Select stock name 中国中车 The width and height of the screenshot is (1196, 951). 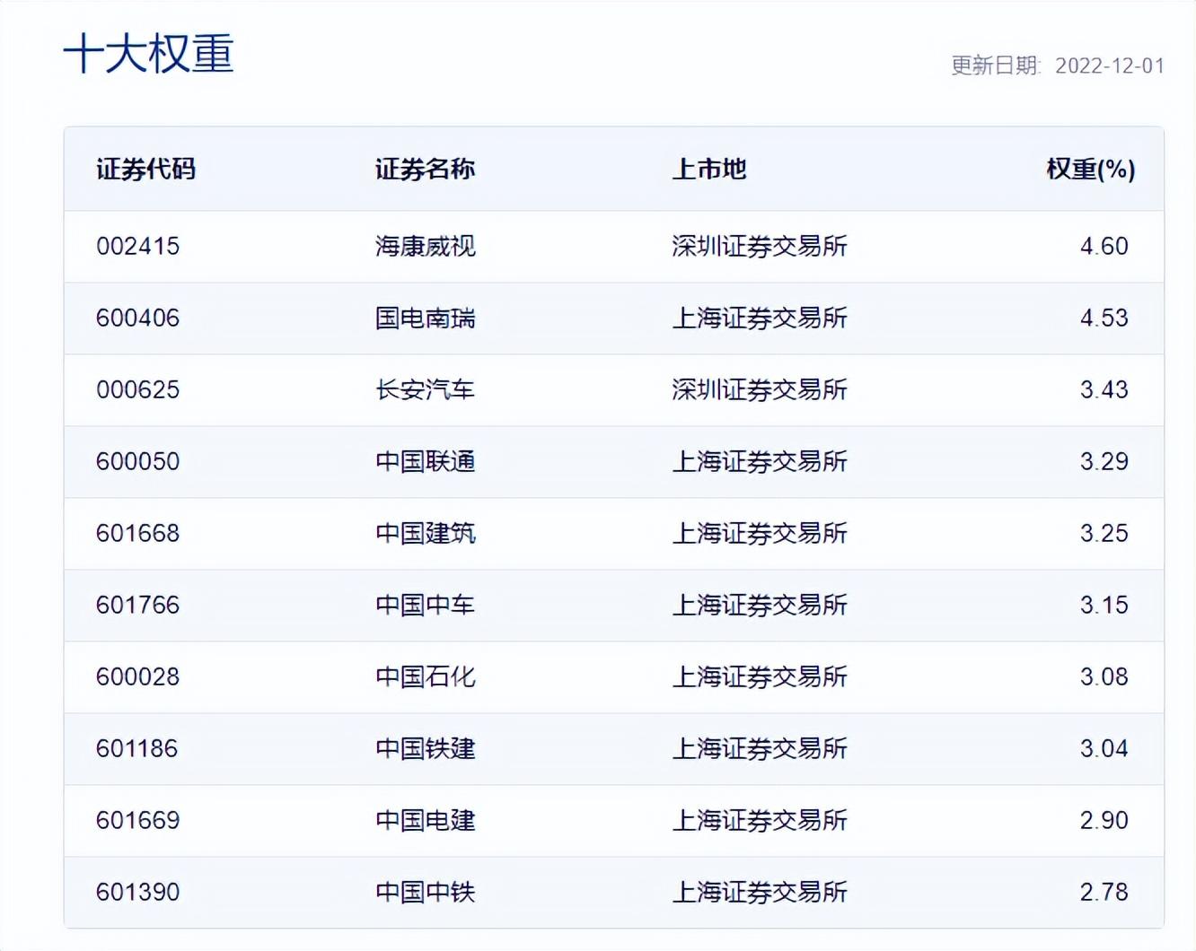425,605
